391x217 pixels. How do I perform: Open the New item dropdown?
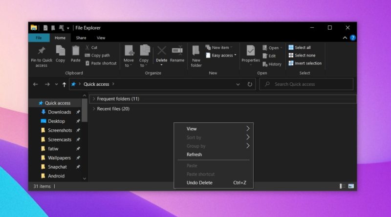219,47
